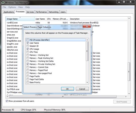Select the Snagit32.exe process
The width and height of the screenshot is (136, 113).
coord(13,38)
